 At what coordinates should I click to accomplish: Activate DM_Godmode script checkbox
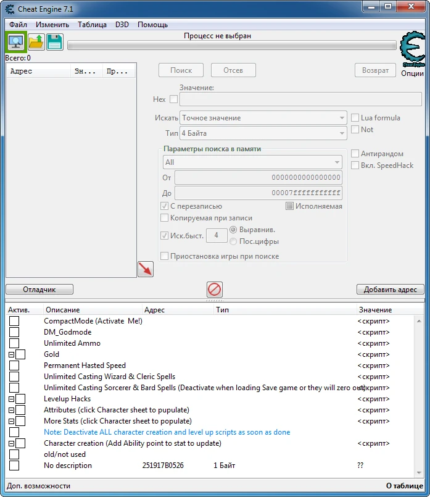tap(14, 332)
